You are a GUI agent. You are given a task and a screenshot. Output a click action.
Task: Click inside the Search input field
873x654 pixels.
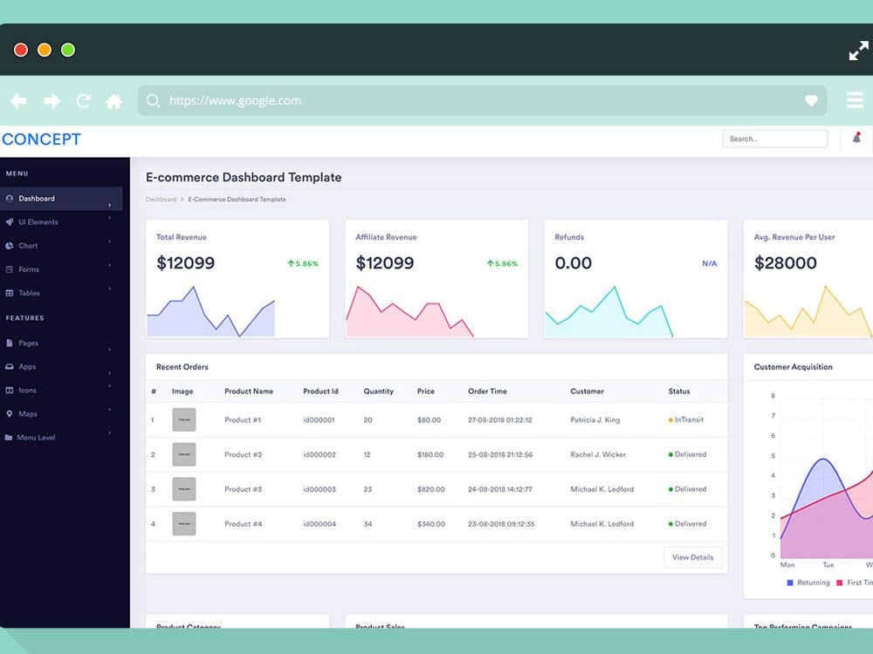(x=774, y=138)
